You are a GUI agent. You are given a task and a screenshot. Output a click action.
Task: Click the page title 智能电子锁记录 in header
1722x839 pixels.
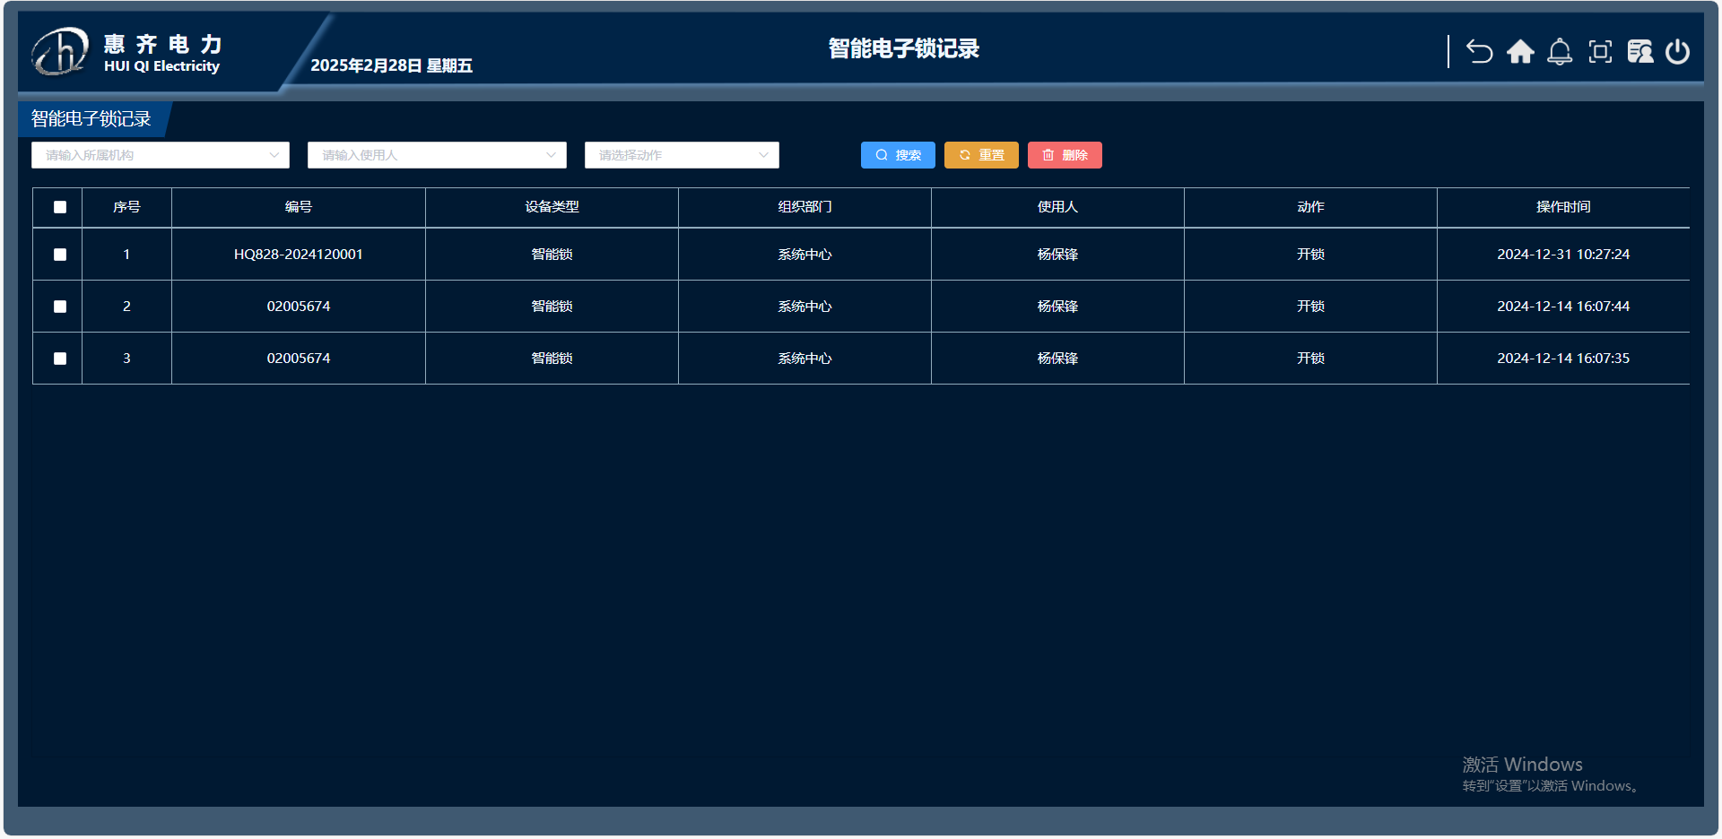point(903,48)
